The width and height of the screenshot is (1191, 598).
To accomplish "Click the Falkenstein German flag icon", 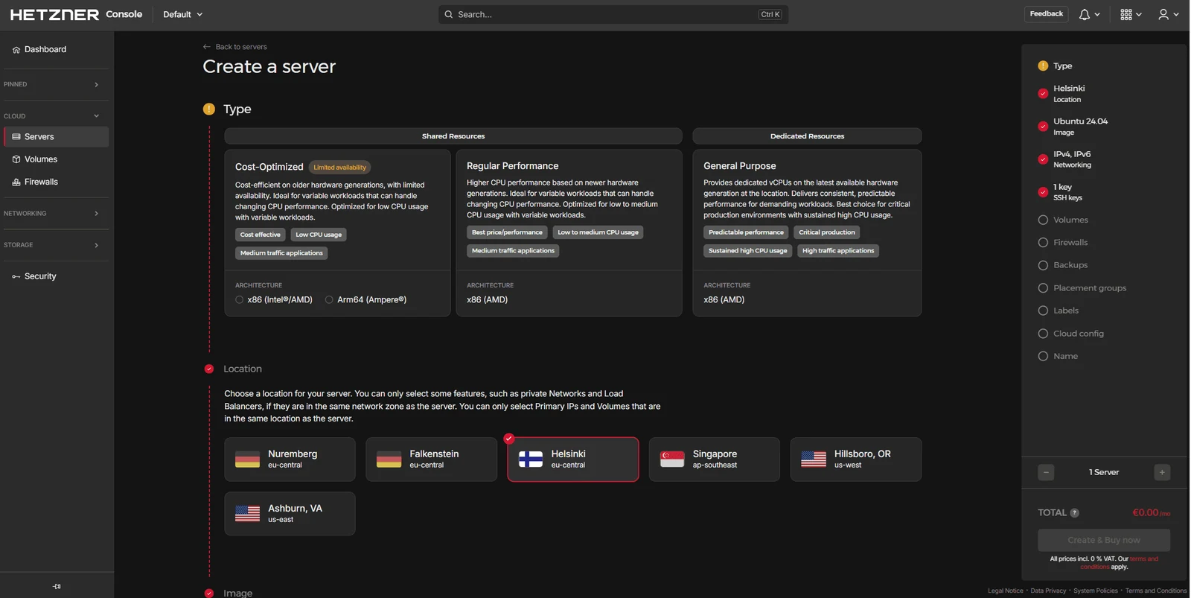I will pyautogui.click(x=389, y=459).
